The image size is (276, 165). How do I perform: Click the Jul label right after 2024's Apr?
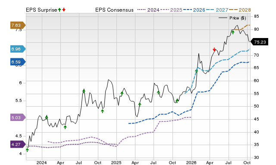click(x=78, y=162)
